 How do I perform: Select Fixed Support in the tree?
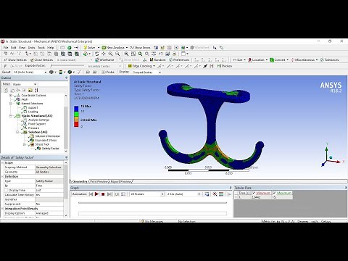pos(37,124)
